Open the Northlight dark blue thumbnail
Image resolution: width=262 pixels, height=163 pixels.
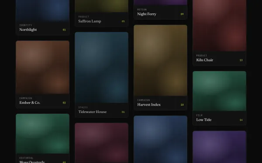[43, 10]
